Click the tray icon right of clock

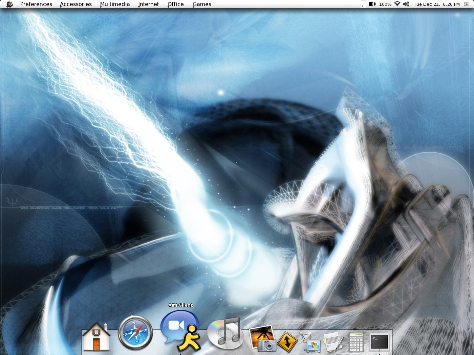466,4
